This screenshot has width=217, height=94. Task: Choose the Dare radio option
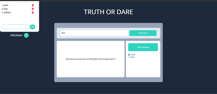[x=129, y=57]
